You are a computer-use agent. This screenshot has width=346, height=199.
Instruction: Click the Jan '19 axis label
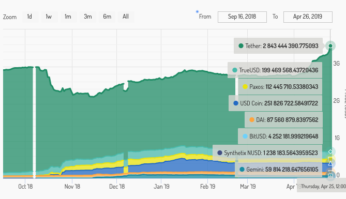161,187
